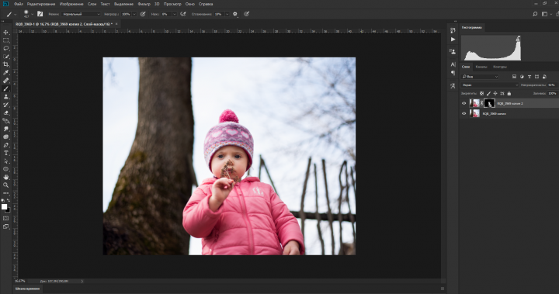Open the brush opacity slider dropdown
Screen dimensions: 559x294
134,14
